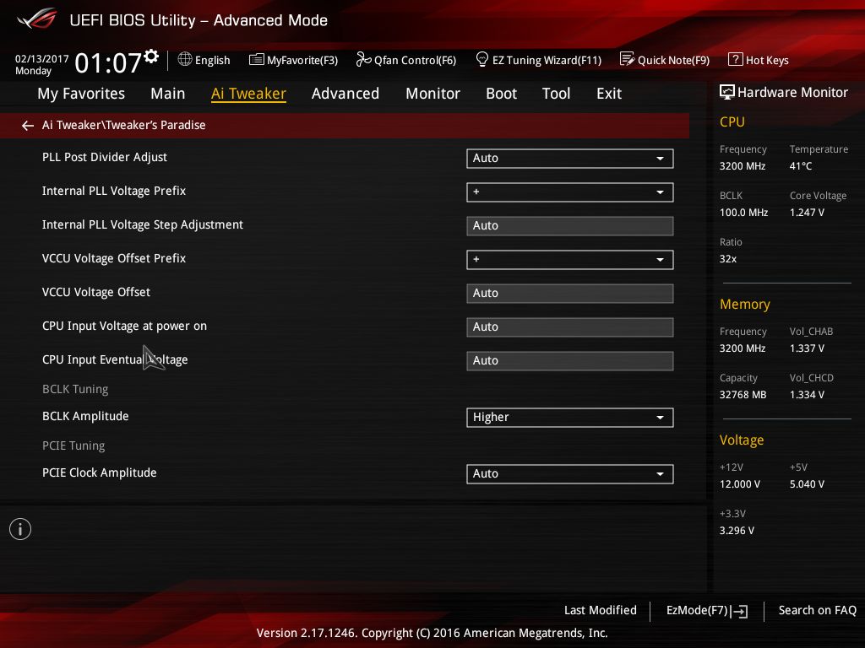
Task: Select the Ai Tweaker tab
Action: point(248,94)
